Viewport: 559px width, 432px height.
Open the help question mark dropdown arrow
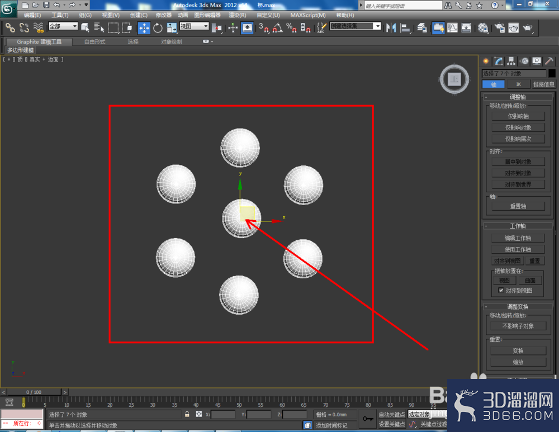click(x=503, y=6)
